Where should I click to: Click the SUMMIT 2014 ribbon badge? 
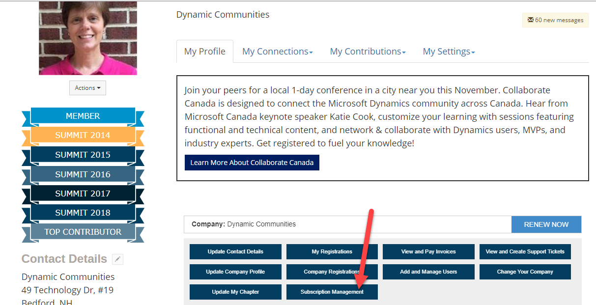83,135
